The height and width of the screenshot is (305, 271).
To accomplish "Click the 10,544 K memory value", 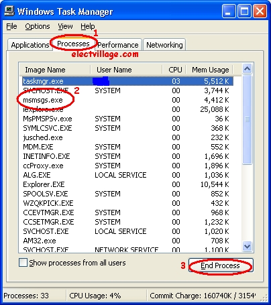I will coord(215,184).
